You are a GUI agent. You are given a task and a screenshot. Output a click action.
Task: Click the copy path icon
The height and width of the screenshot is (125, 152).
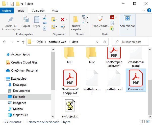44,23
